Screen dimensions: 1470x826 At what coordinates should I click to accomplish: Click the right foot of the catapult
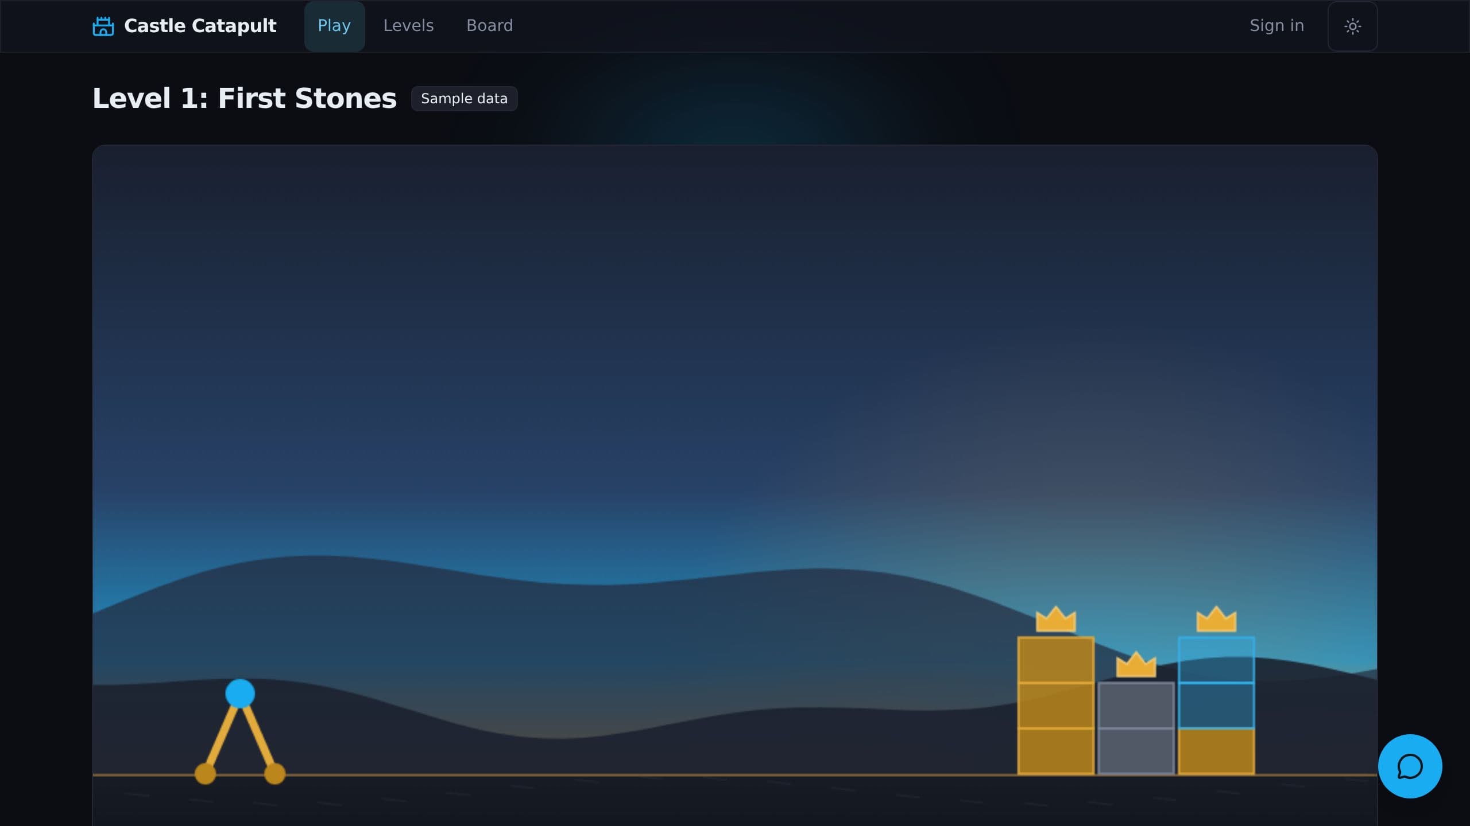click(x=274, y=773)
